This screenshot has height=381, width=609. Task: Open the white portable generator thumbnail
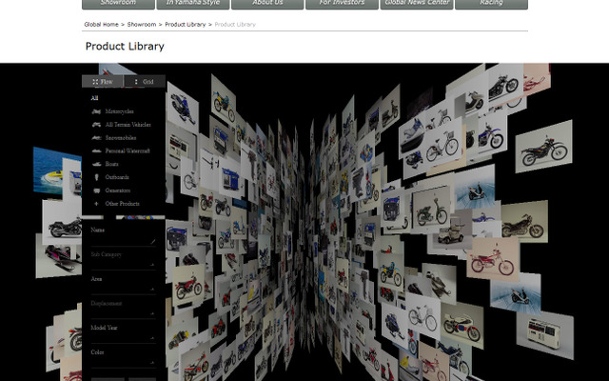[545, 334]
